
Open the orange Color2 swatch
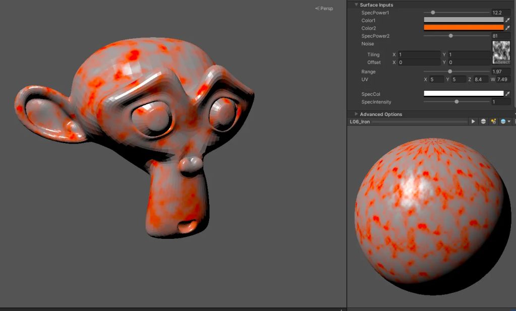464,28
